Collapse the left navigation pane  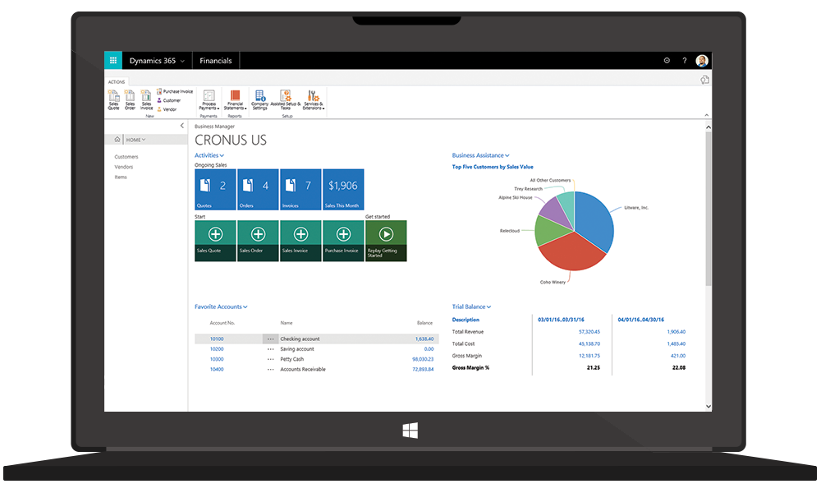coord(181,126)
